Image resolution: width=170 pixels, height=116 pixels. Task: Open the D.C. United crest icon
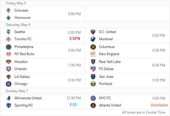[x=93, y=32]
